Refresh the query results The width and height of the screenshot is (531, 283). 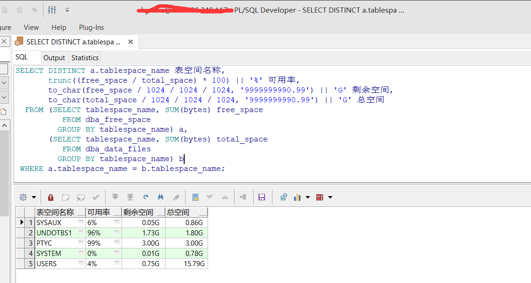tap(145, 197)
